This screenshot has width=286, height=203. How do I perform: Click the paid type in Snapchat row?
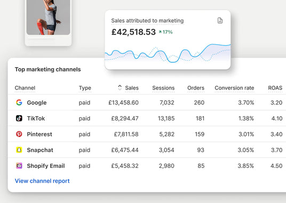(84, 150)
